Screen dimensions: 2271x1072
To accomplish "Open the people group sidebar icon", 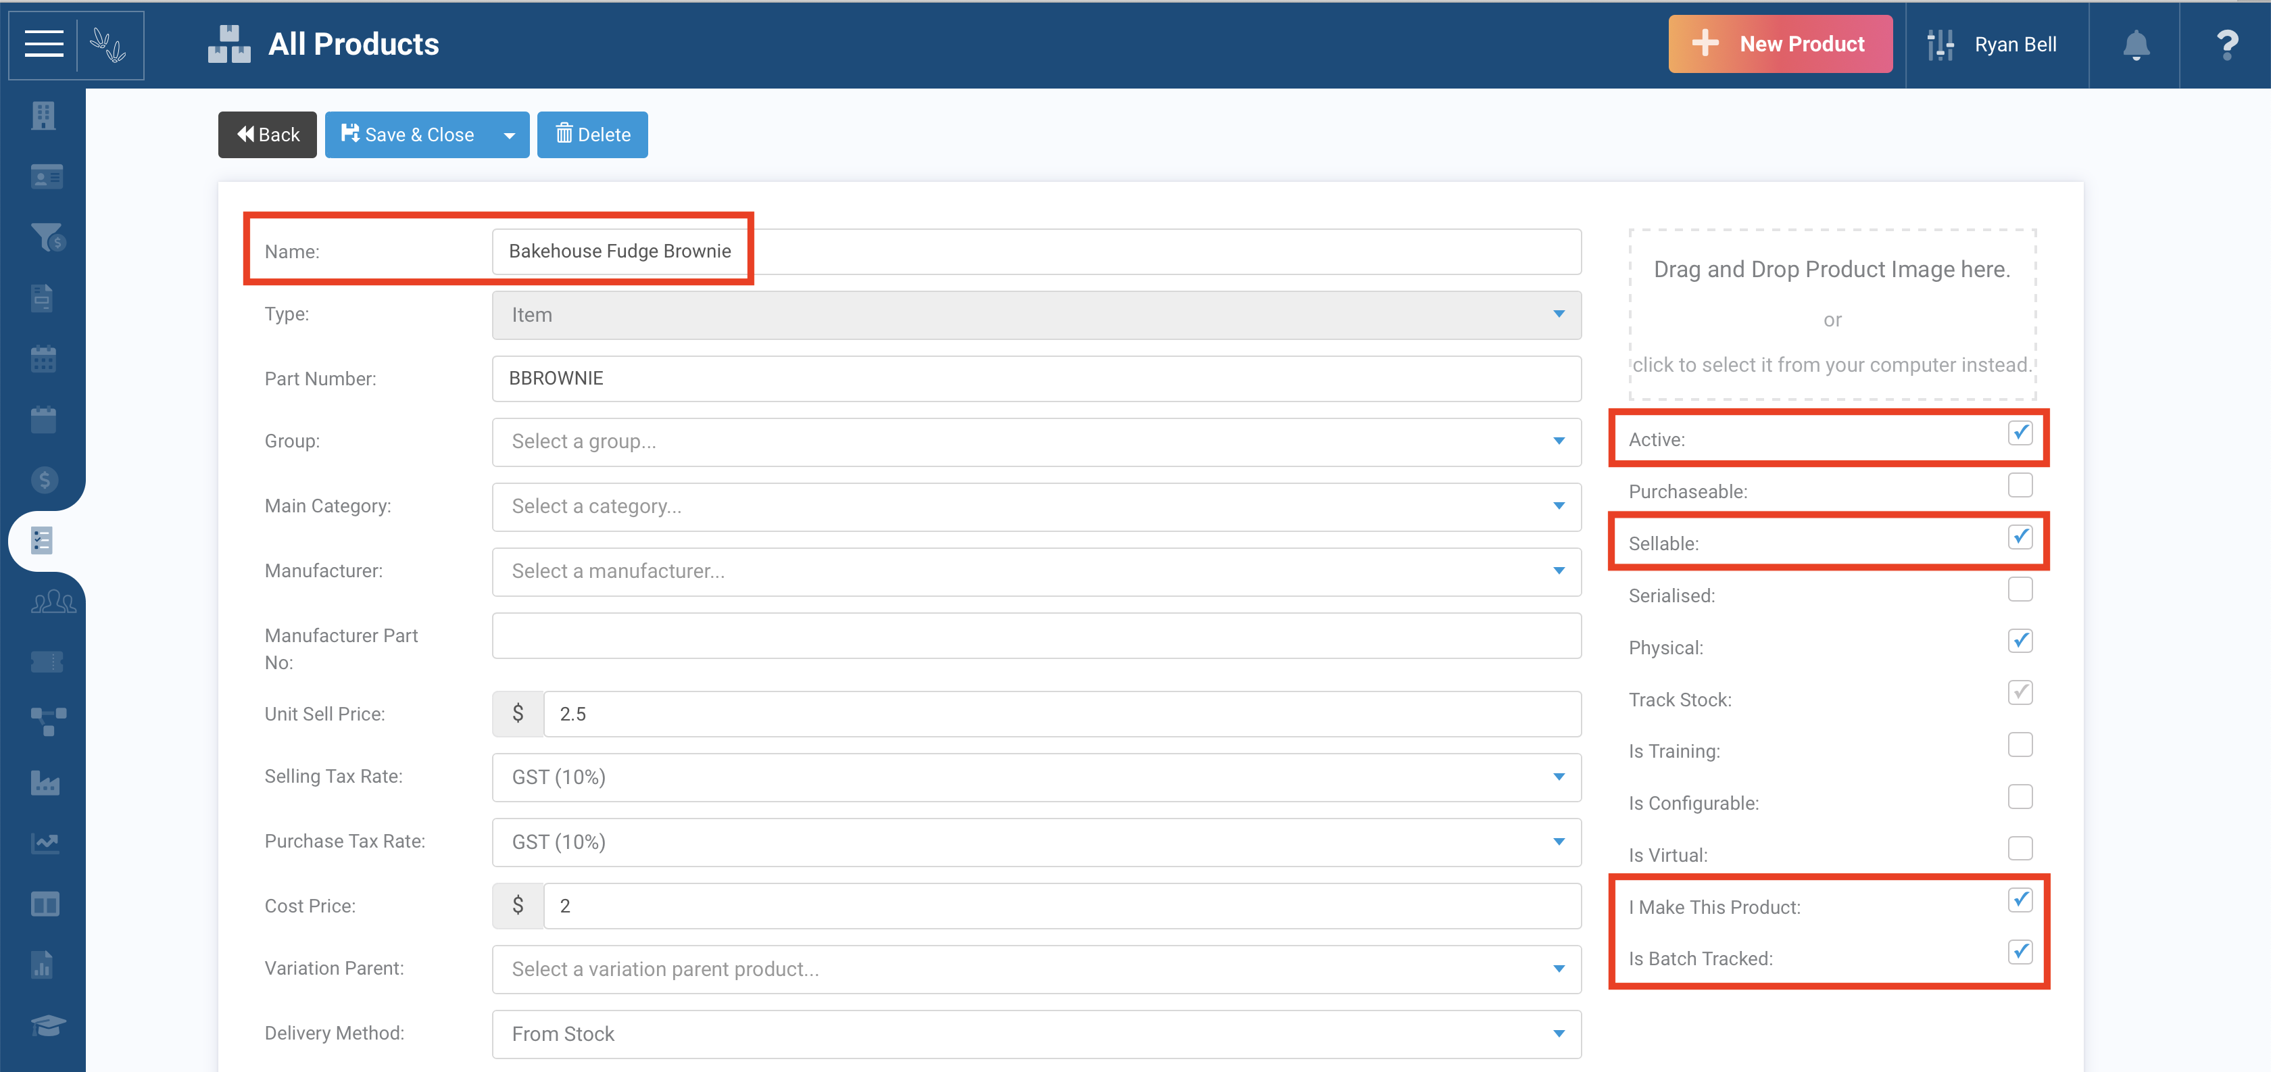I will 53,602.
